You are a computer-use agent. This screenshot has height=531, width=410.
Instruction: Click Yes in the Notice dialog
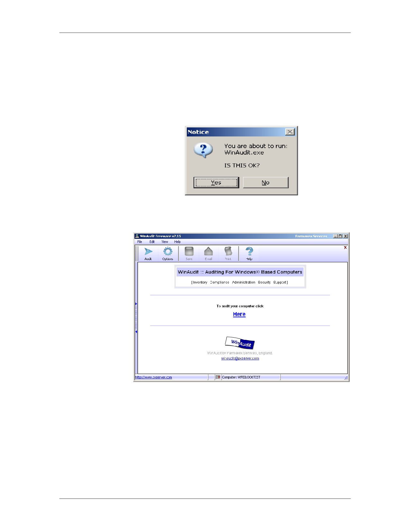click(x=216, y=182)
